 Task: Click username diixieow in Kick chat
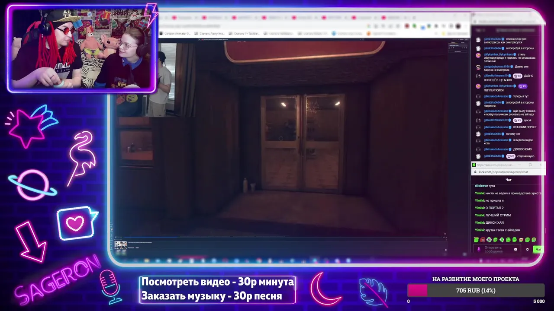481,186
